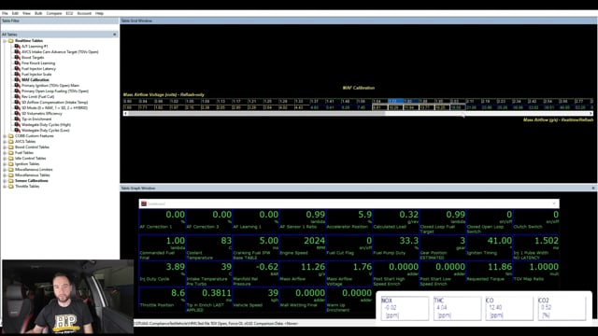Screen dimensions: 598x336
Task: Click the Fine Knock Learning table icon
Action: pos(17,63)
